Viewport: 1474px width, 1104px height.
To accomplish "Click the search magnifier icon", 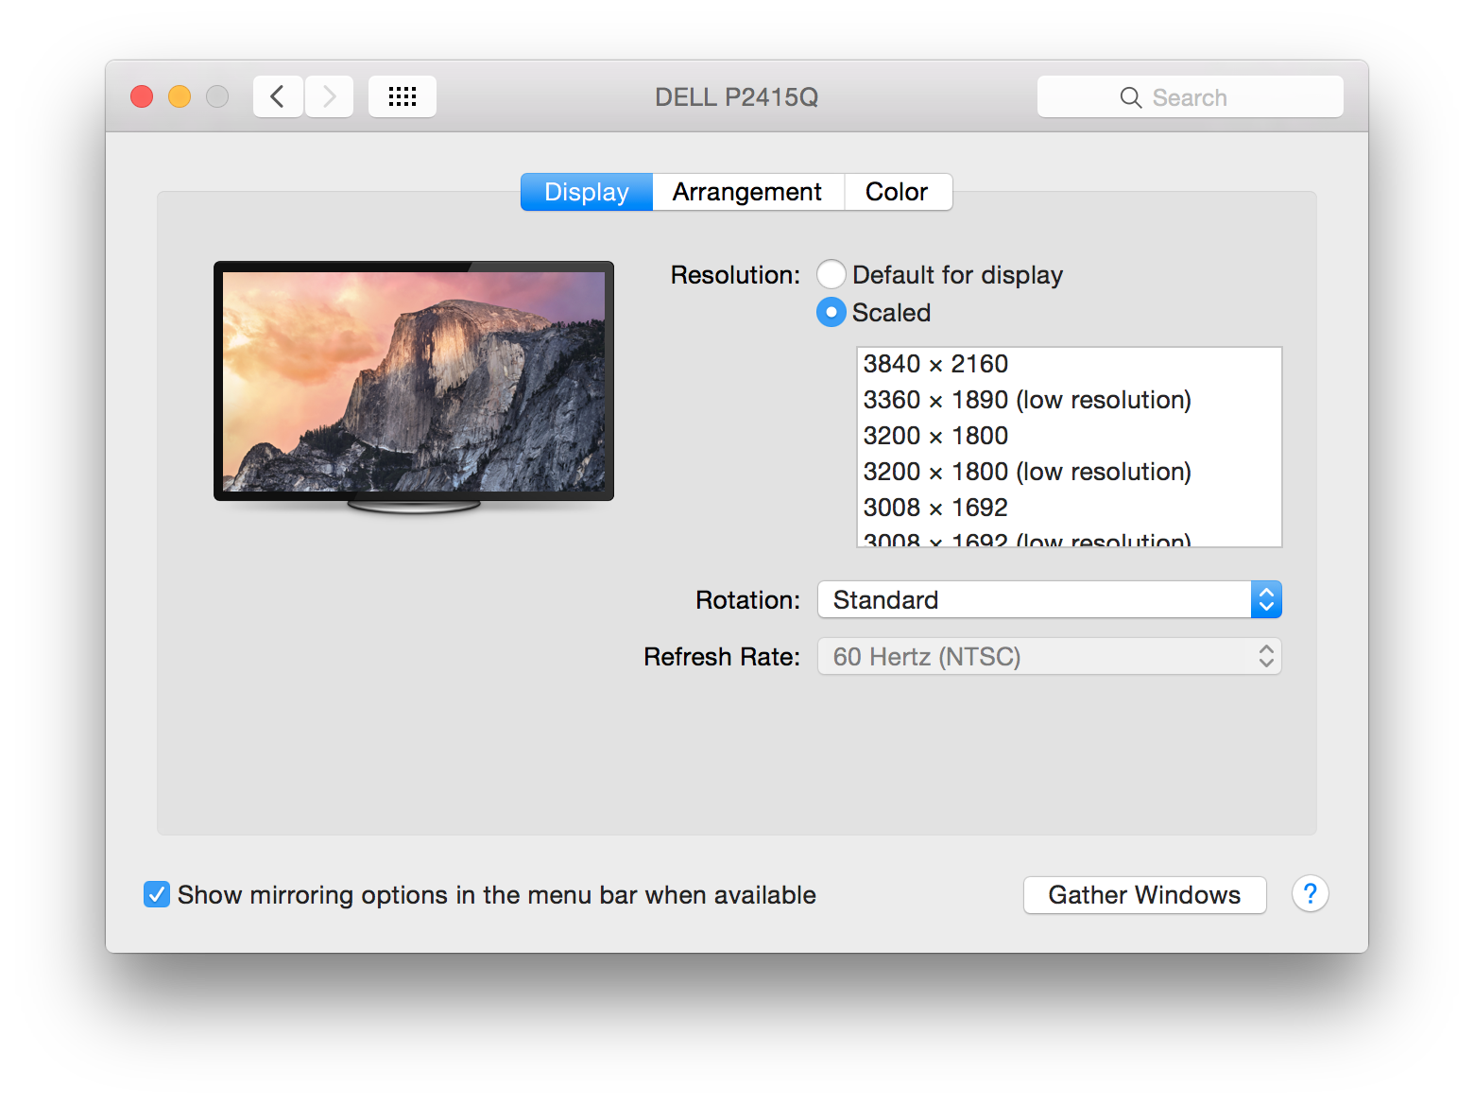I will click(x=1130, y=97).
